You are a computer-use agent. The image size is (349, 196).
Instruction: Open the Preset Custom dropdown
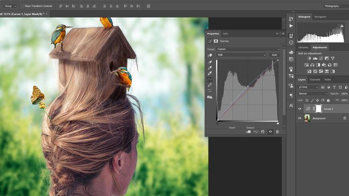248,49
